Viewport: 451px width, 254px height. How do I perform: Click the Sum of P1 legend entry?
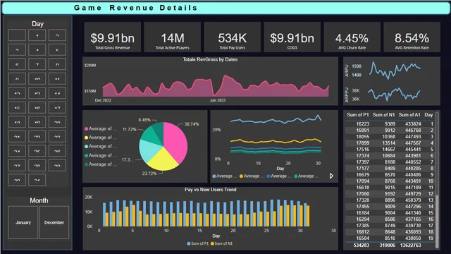coord(197,243)
